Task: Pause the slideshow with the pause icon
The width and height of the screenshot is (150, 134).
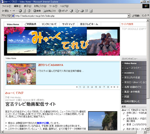Action: click(114, 87)
